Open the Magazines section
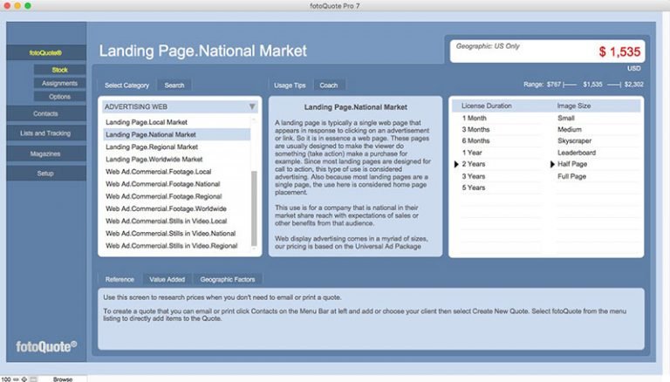670x382 pixels. point(46,153)
